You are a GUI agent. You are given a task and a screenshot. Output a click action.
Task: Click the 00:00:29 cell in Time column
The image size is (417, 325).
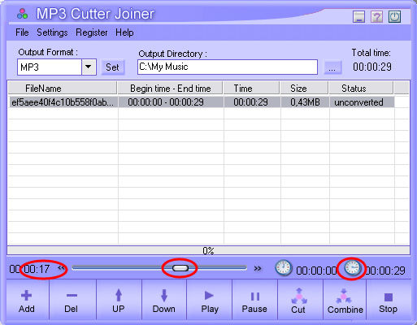pyautogui.click(x=251, y=102)
